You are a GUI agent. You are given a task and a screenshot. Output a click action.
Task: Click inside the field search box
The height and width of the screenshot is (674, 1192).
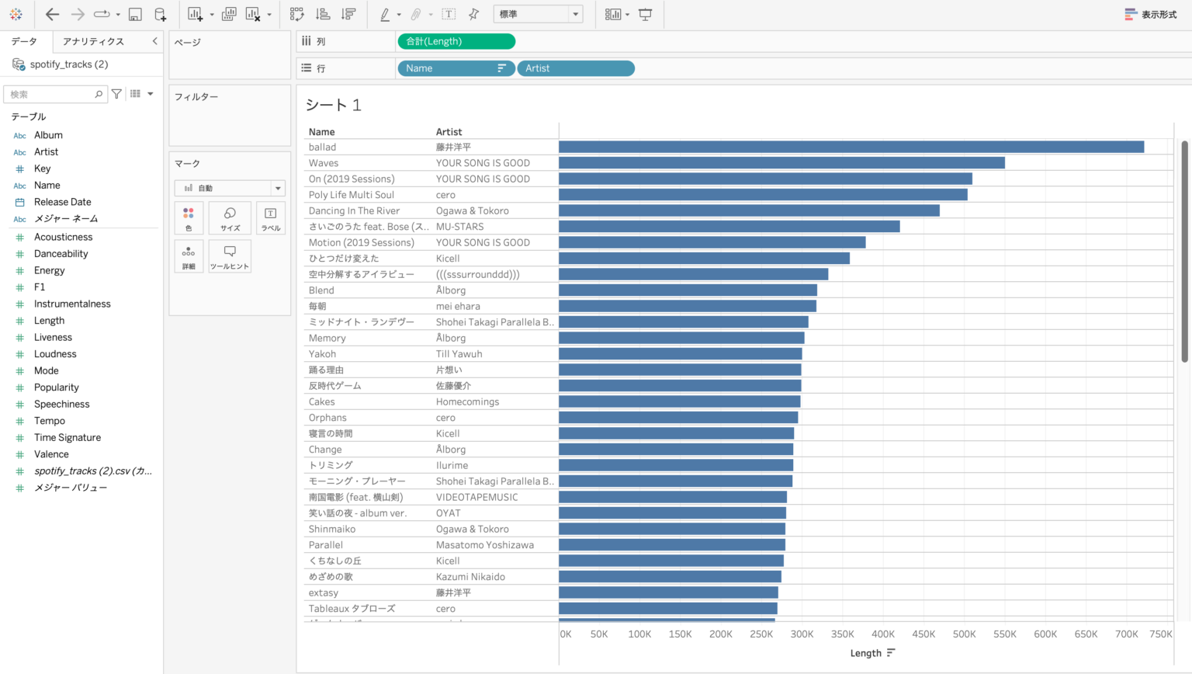tap(50, 93)
